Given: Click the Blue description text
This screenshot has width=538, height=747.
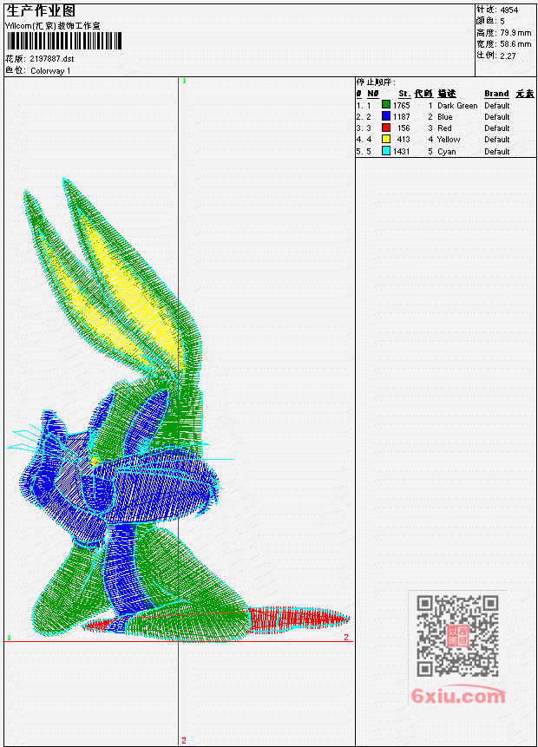Looking at the screenshot, I should [445, 117].
